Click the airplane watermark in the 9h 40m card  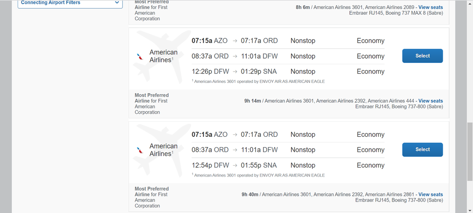point(162,150)
